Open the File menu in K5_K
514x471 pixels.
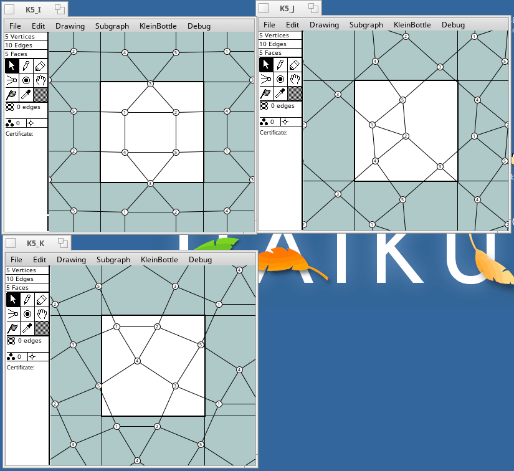pyautogui.click(x=17, y=260)
